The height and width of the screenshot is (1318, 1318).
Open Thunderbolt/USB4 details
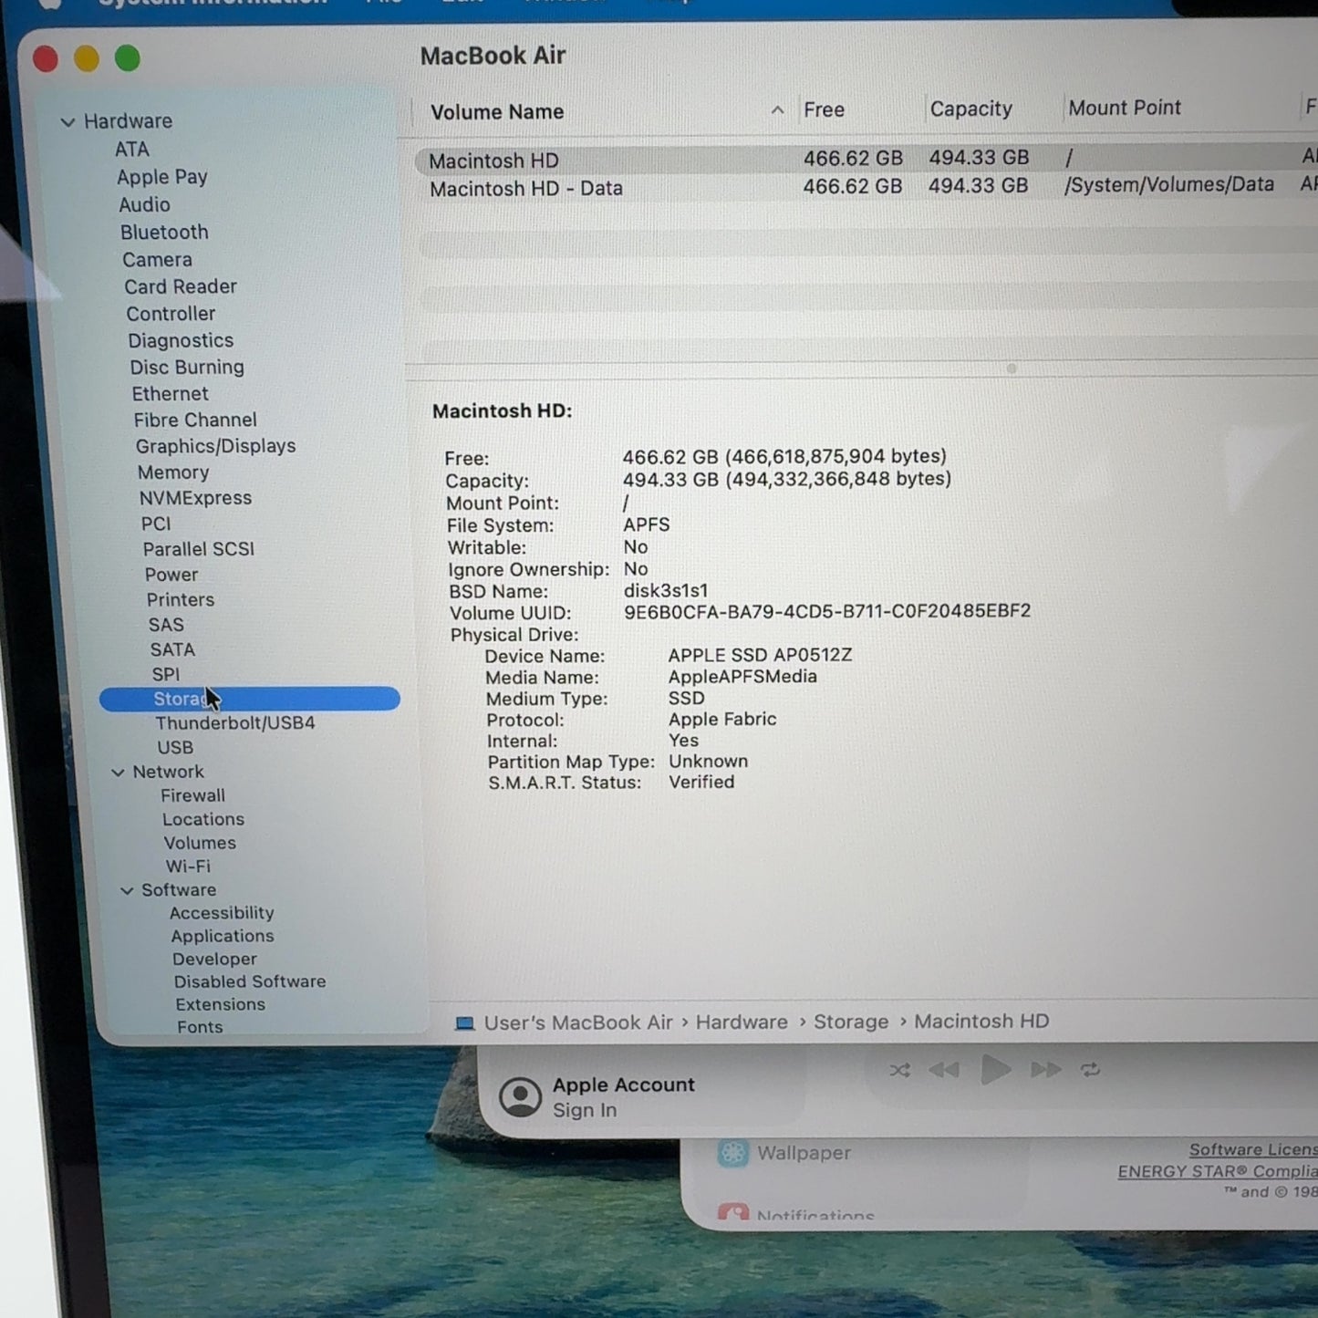pos(234,723)
